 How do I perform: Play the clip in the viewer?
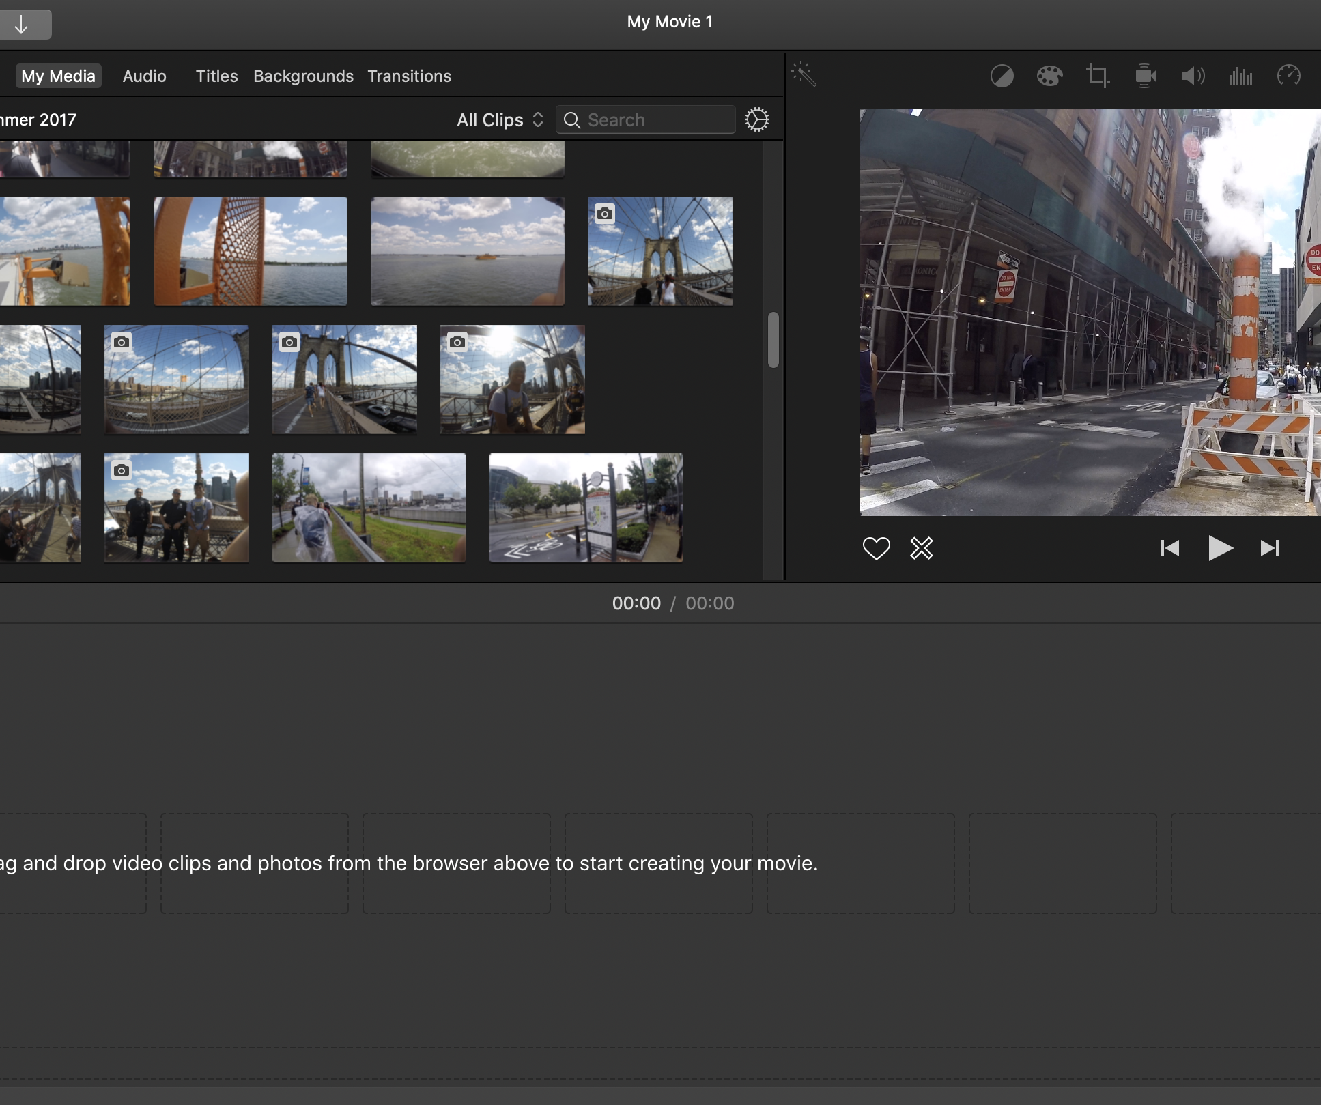click(x=1221, y=548)
